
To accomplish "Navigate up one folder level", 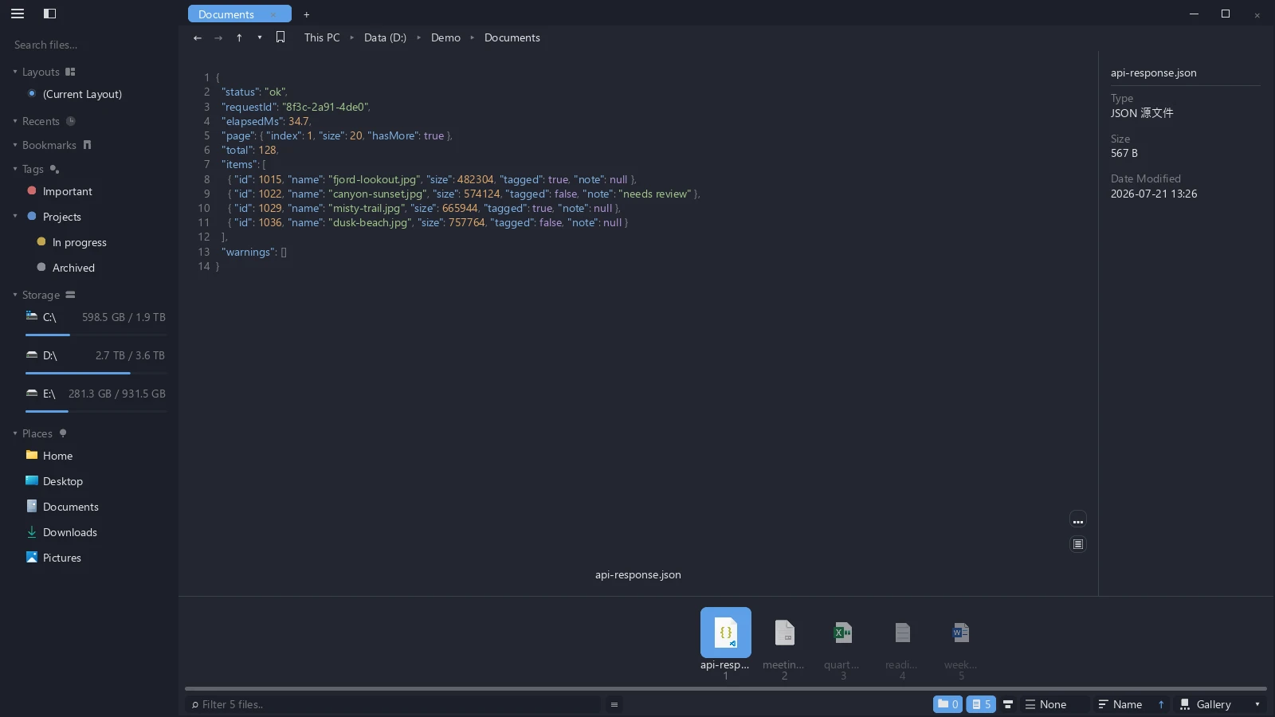I will (x=239, y=37).
